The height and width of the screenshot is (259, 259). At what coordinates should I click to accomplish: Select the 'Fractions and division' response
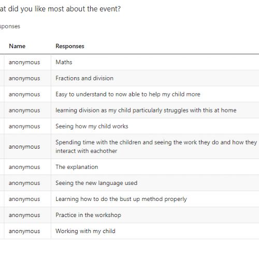click(84, 78)
